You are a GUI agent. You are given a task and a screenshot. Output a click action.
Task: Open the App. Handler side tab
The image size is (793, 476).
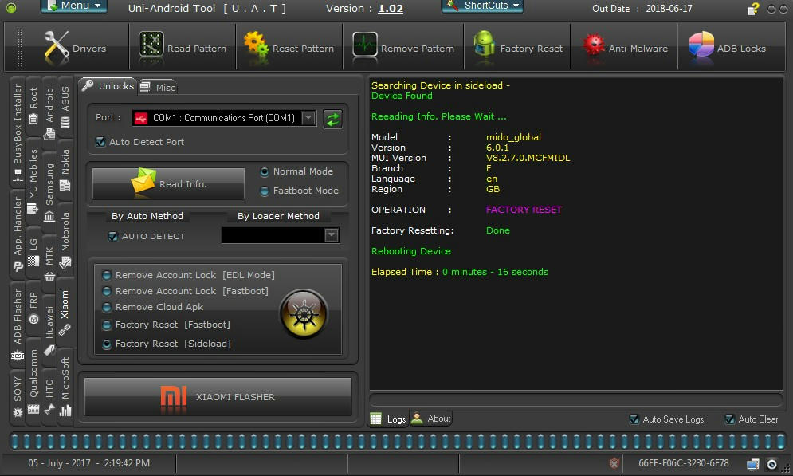tap(18, 233)
